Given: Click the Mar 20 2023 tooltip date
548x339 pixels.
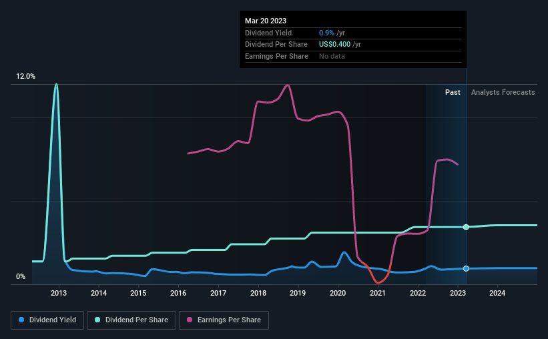Looking at the screenshot, I should [266, 21].
